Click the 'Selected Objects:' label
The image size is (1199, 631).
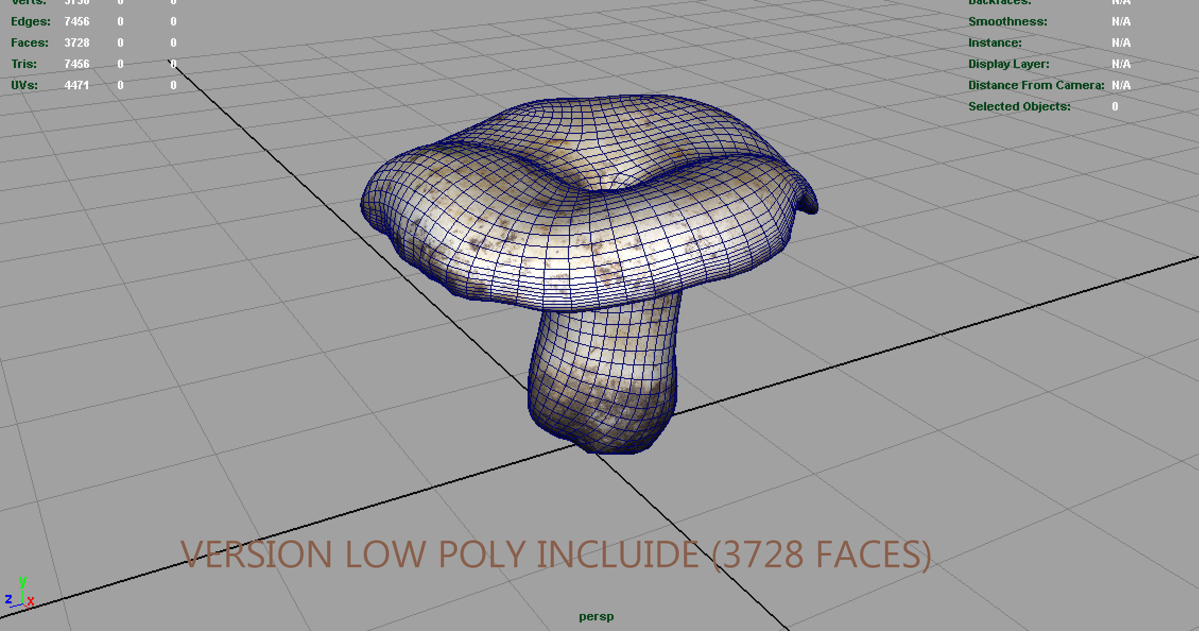tap(1020, 107)
